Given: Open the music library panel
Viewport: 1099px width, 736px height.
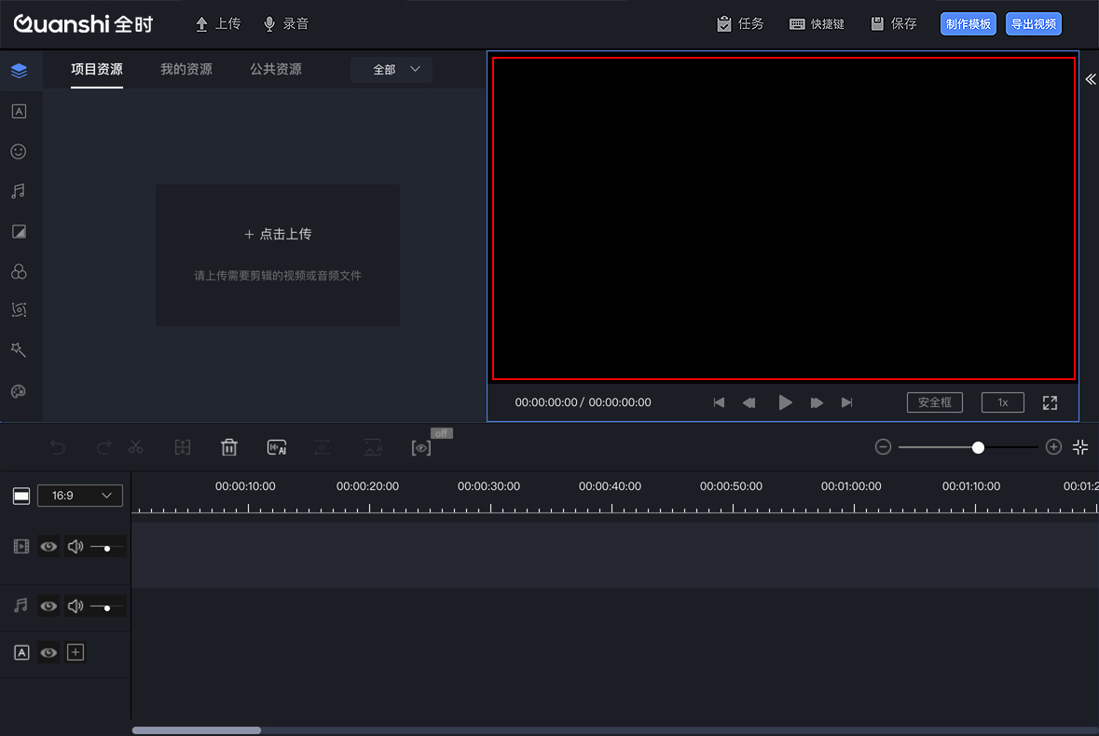Looking at the screenshot, I should tap(19, 191).
